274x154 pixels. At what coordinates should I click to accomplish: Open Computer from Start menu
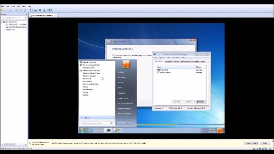click(x=121, y=93)
